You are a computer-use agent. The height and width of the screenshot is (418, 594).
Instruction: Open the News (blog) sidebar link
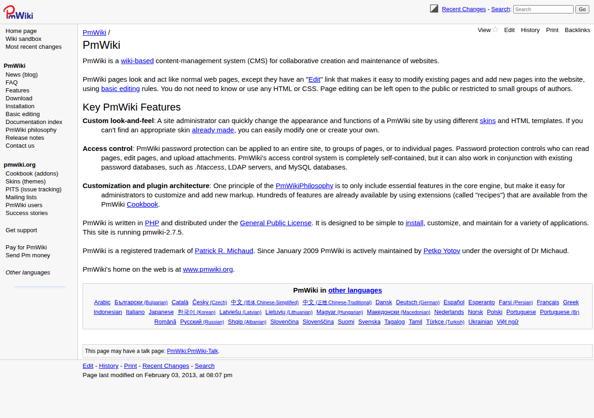[x=22, y=75]
